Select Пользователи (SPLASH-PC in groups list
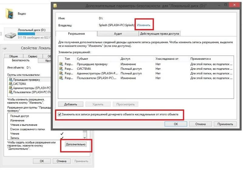 [x=29, y=92]
